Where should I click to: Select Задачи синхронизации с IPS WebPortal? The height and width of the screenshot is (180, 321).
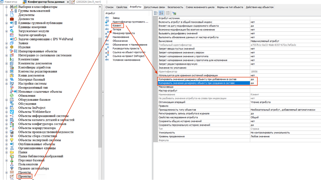click(x=45, y=39)
